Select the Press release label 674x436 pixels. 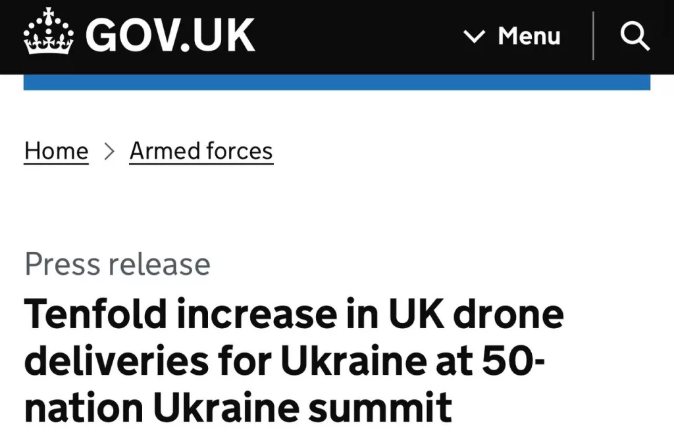(117, 264)
